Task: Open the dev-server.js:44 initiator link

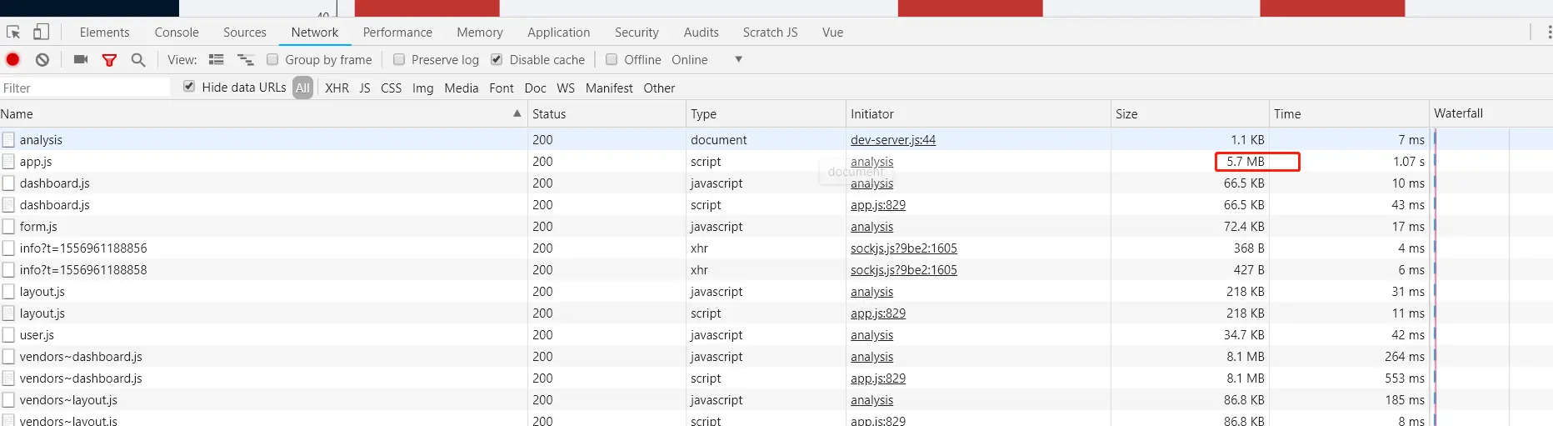Action: (892, 140)
